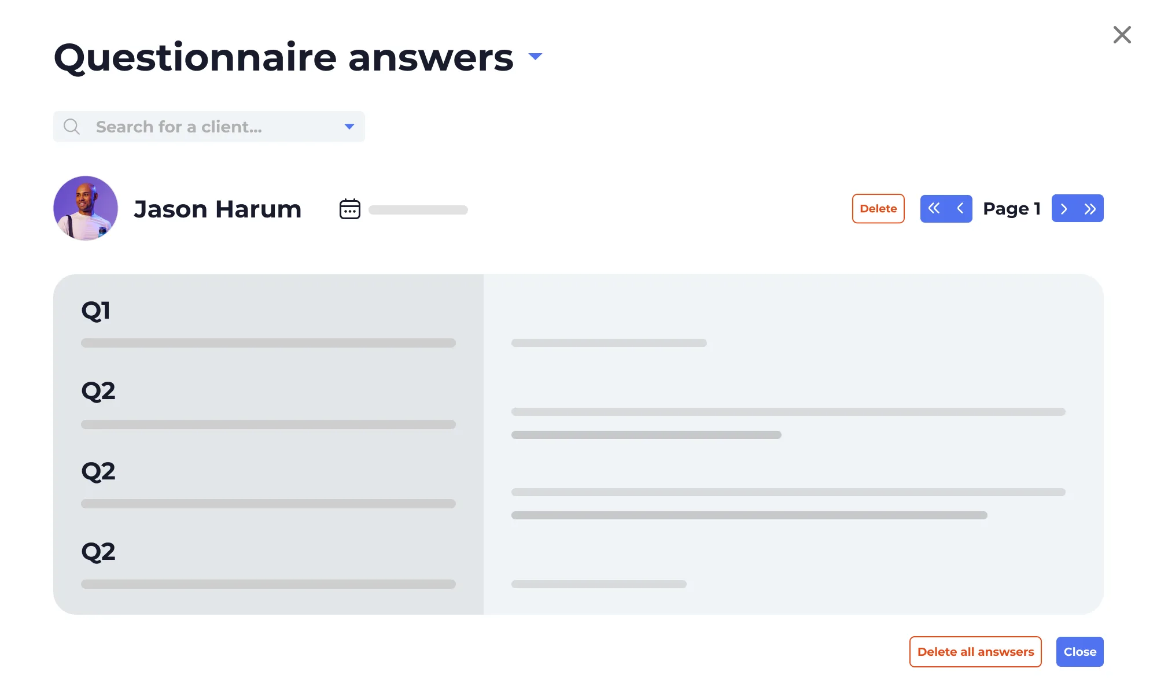
Task: Jump to the last page with double-right arrows
Action: [1090, 208]
